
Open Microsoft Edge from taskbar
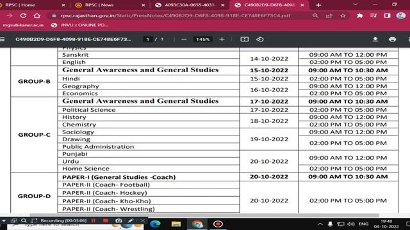(155, 224)
